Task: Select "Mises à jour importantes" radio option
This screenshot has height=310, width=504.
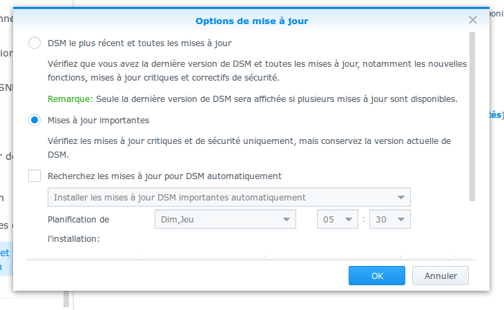Action: pyautogui.click(x=35, y=121)
